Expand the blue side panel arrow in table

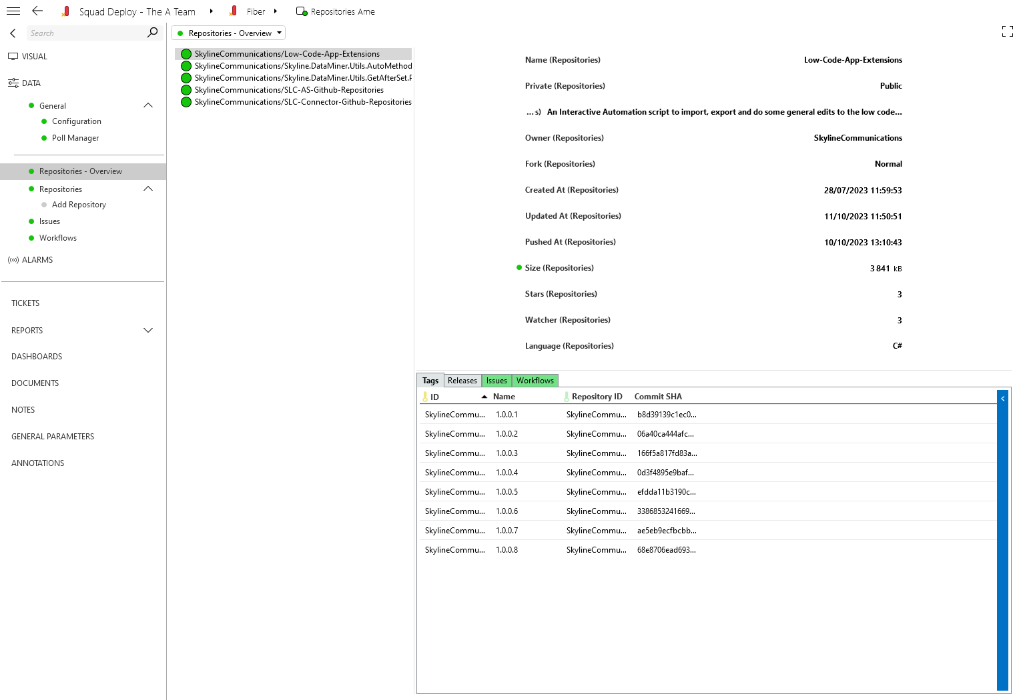tap(1002, 399)
